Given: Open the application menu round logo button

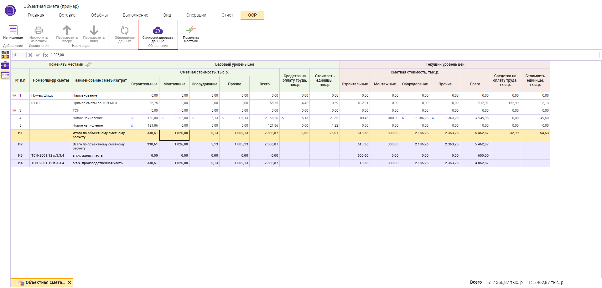Looking at the screenshot, I should [10, 10].
